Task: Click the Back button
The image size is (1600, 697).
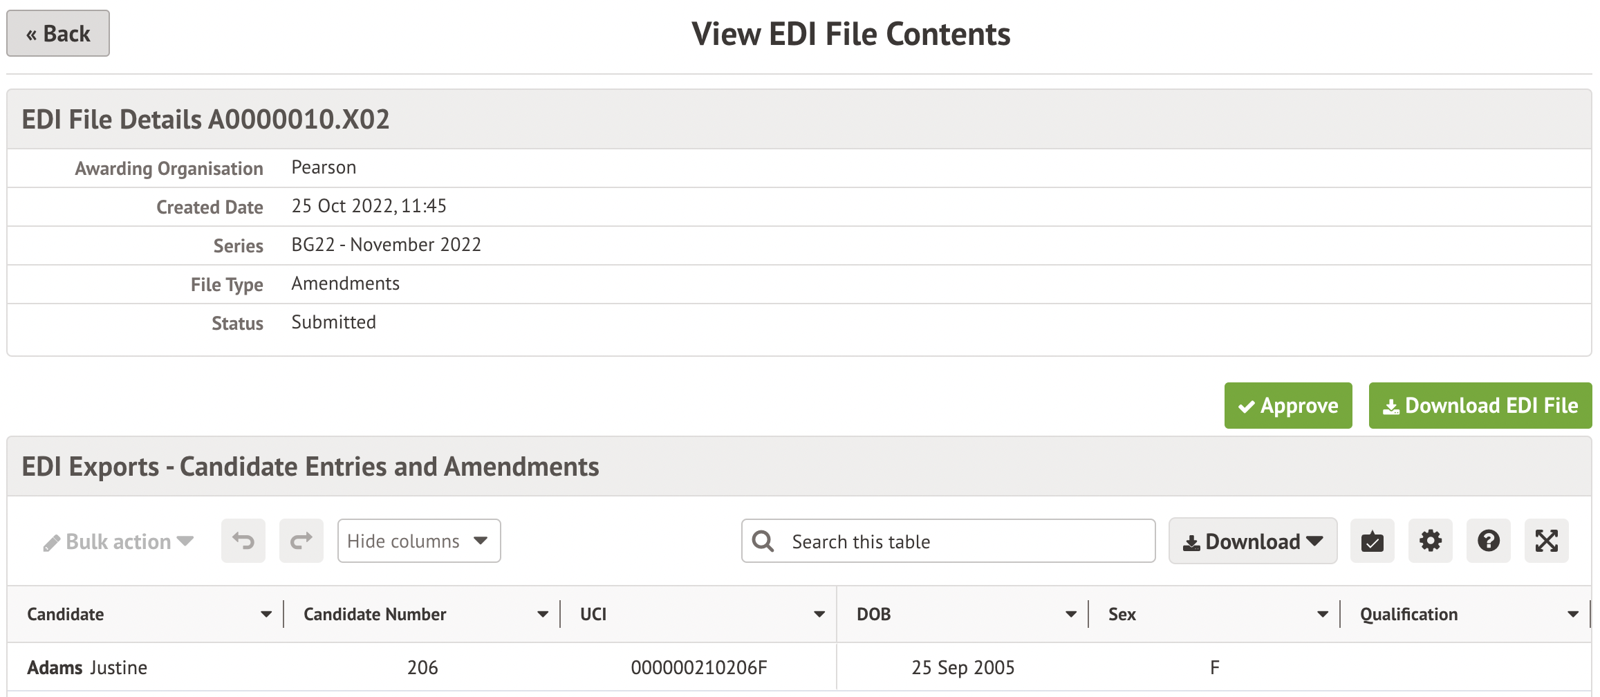Action: pyautogui.click(x=58, y=33)
